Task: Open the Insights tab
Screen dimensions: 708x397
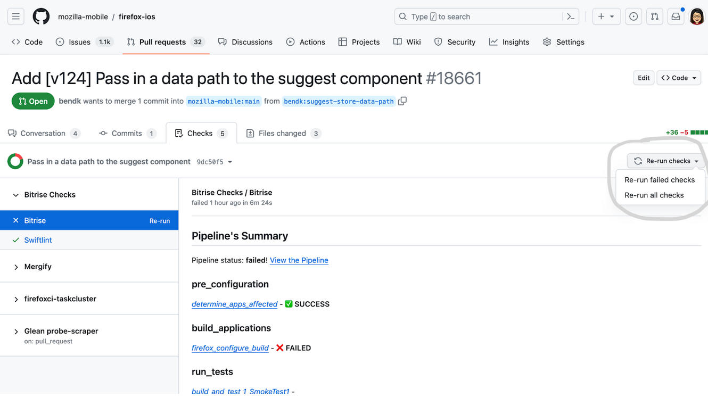Action: (509, 42)
